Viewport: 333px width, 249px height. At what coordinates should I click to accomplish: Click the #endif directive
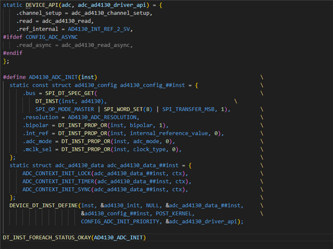12,53
